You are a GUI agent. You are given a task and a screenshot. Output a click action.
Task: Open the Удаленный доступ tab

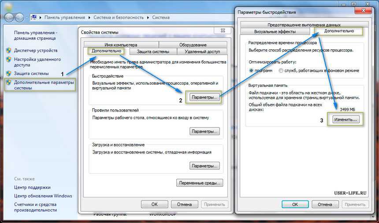point(202,52)
